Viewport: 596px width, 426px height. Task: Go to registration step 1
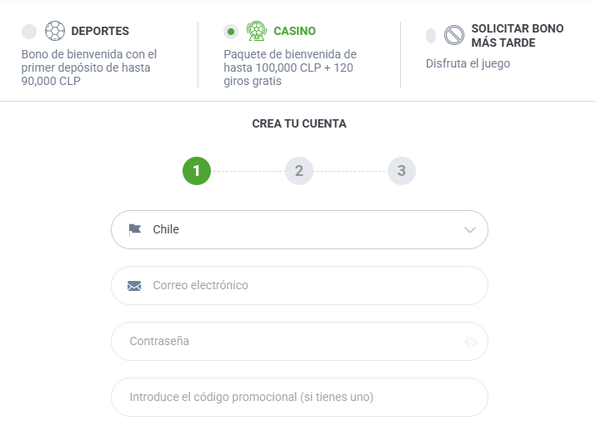point(197,172)
